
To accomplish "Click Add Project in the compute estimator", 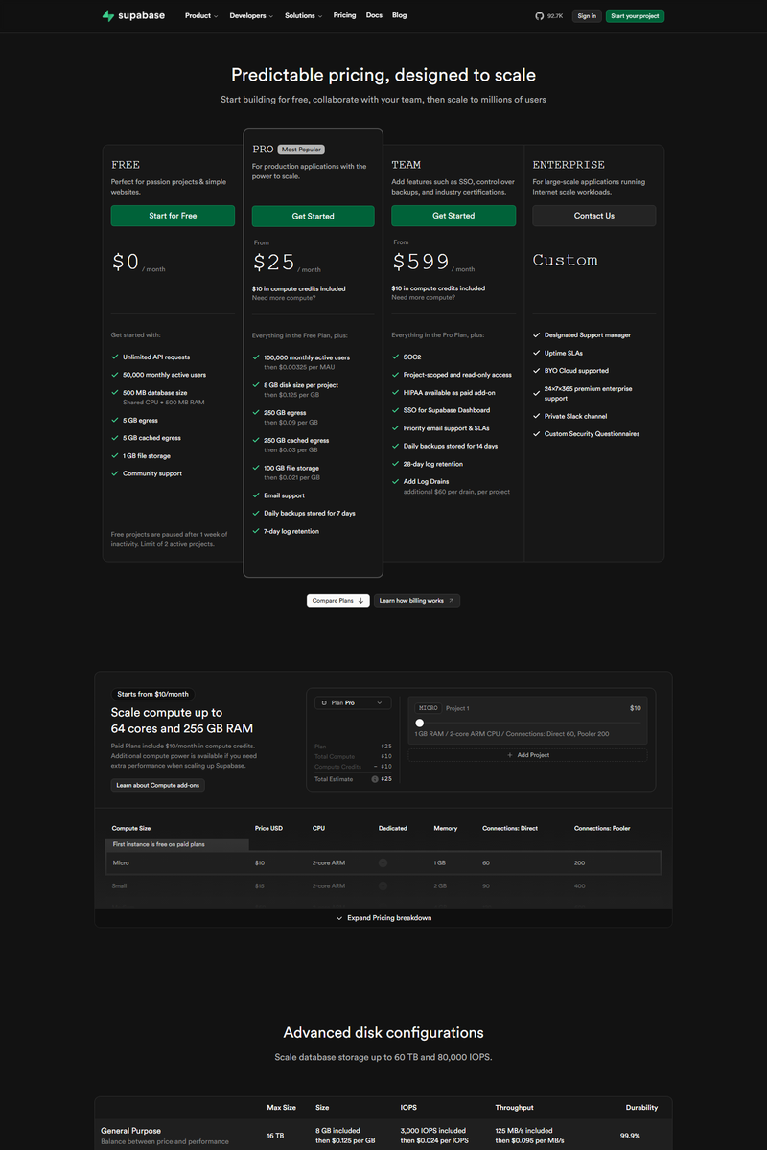I will point(527,755).
